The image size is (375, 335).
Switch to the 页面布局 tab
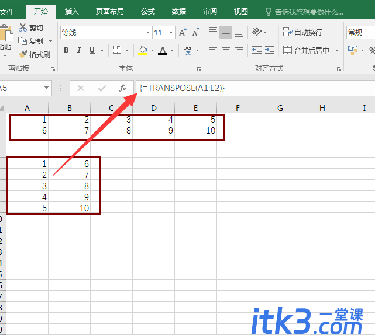click(110, 12)
